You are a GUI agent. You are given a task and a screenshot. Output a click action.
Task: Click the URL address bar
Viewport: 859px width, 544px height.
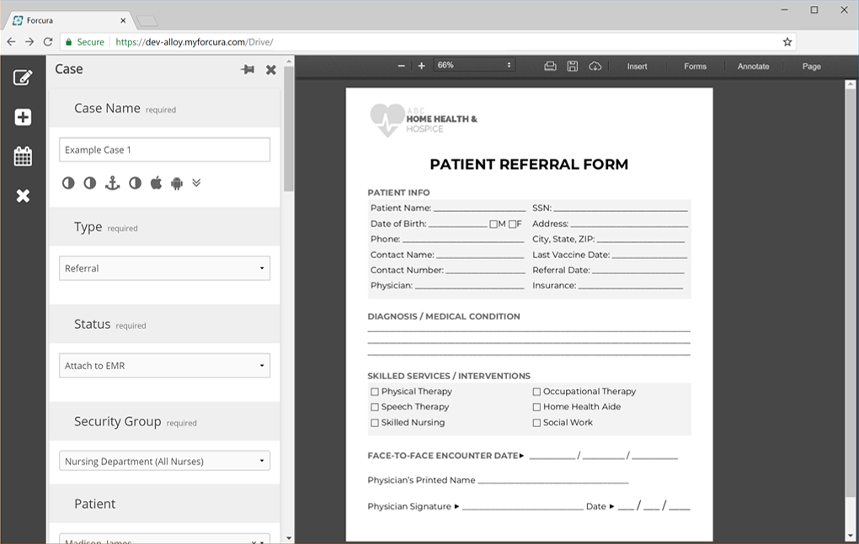[x=427, y=42]
